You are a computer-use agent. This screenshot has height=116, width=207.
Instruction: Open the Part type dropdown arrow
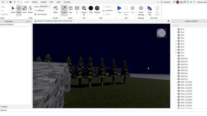71,15
